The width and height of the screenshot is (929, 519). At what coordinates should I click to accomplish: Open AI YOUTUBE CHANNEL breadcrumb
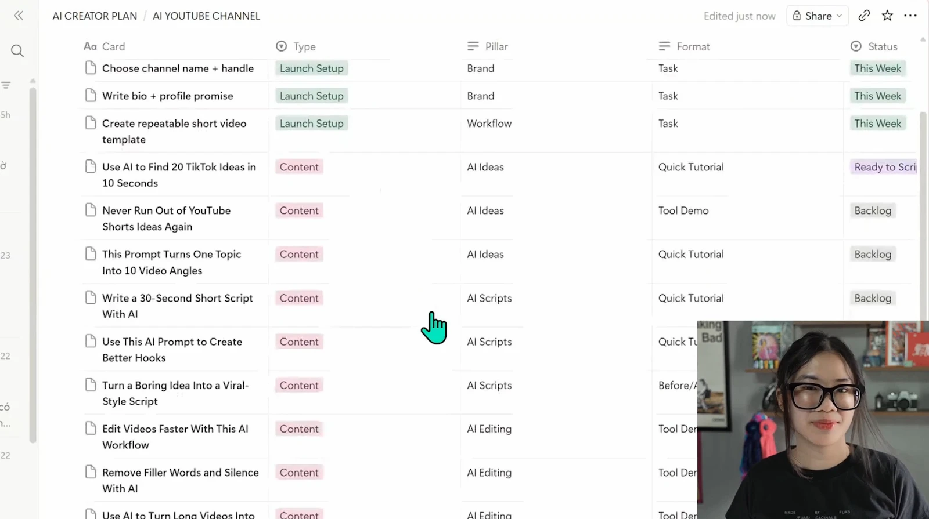[206, 16]
